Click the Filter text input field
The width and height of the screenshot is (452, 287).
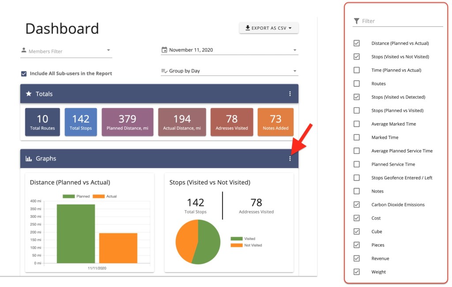coord(388,20)
